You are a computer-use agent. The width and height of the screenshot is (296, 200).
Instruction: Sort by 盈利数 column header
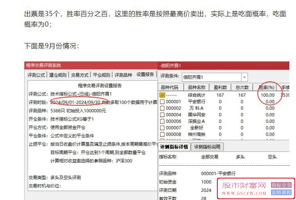pos(220,88)
